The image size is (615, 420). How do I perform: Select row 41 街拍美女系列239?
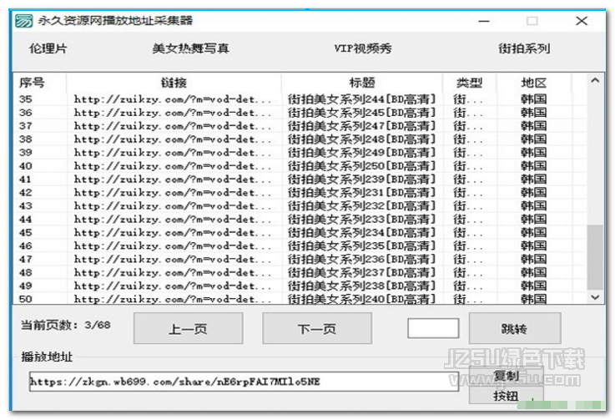(361, 180)
